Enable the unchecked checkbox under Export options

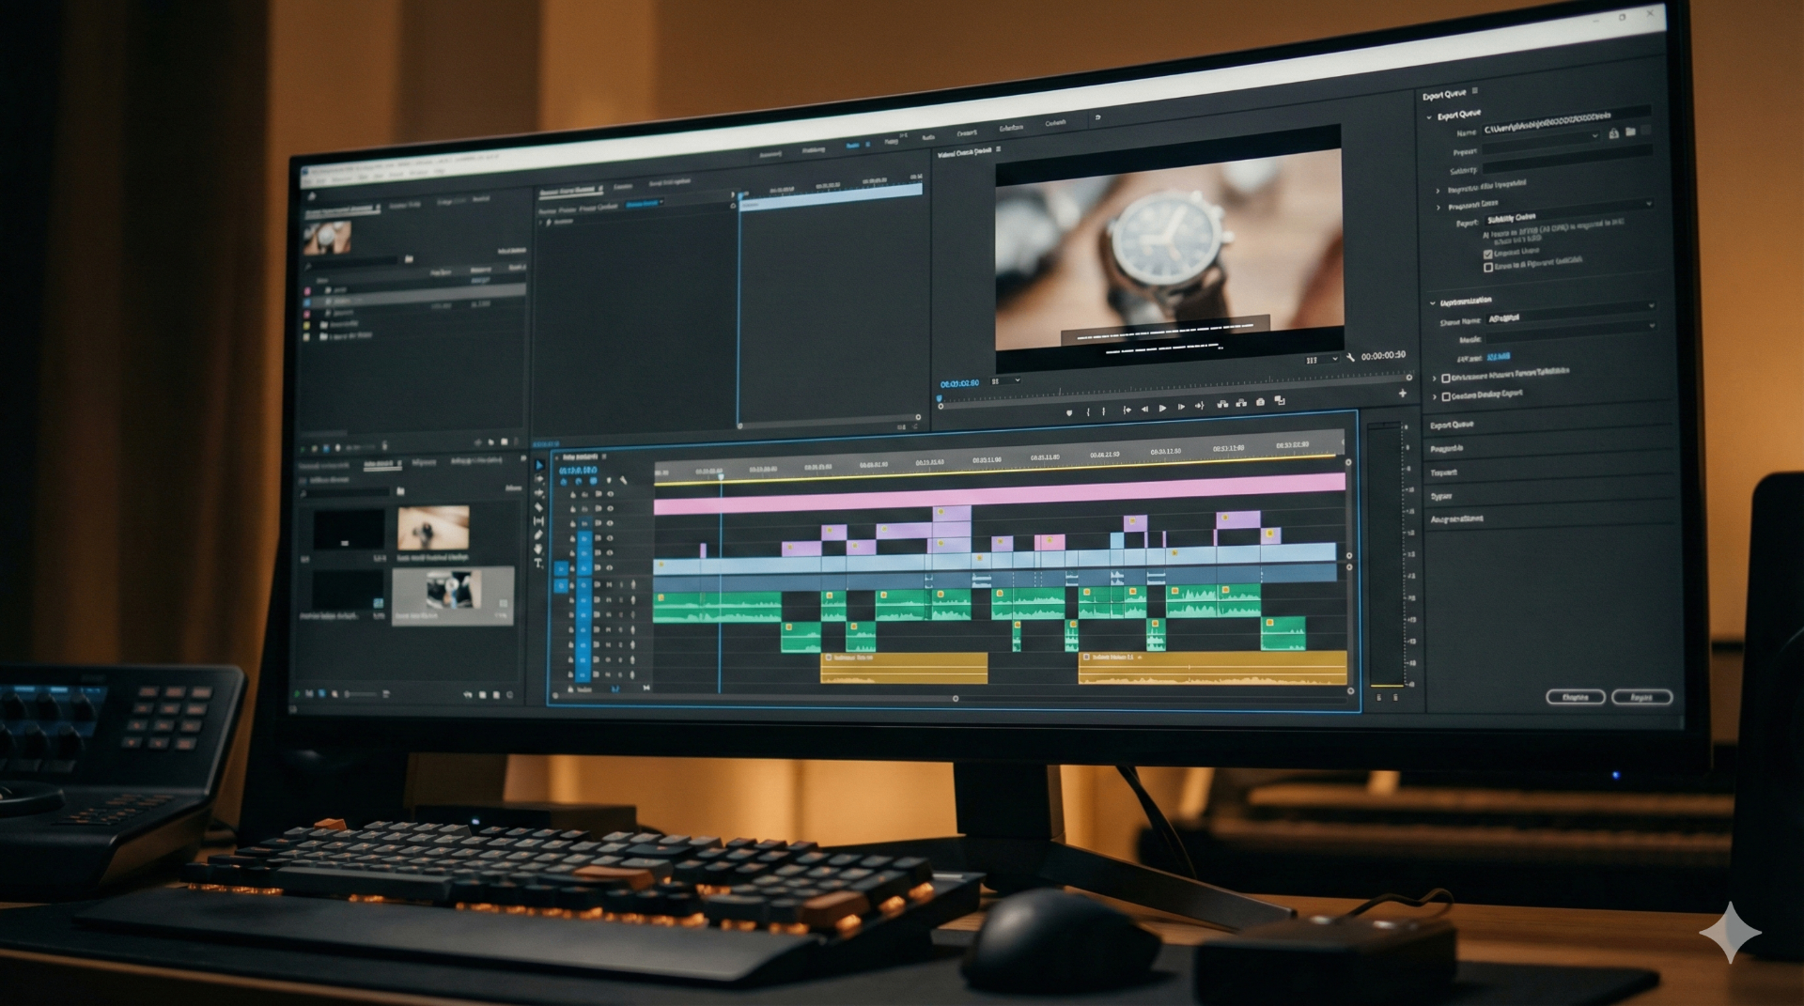1488,267
